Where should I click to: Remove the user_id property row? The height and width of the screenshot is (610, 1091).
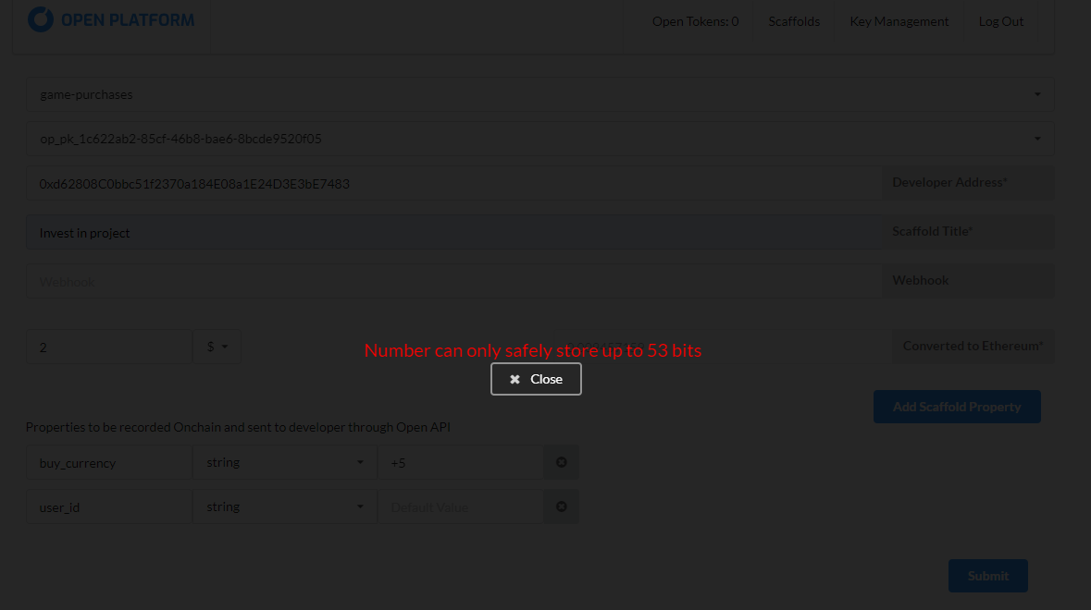pos(561,506)
